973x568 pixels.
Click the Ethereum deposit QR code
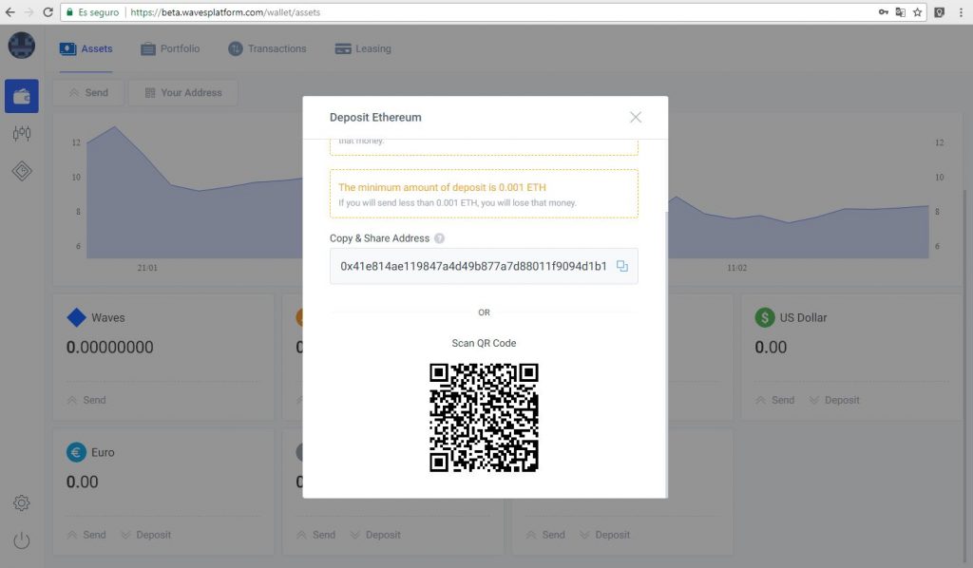click(x=484, y=417)
